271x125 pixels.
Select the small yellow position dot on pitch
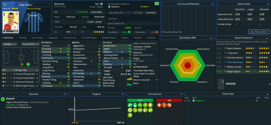coord(23,64)
